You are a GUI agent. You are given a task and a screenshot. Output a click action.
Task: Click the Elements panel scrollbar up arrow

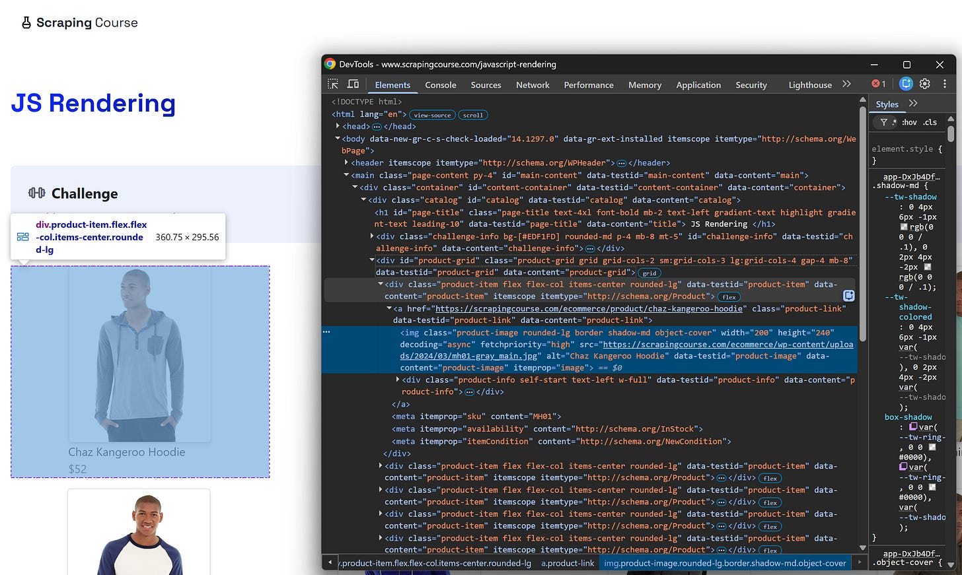(x=863, y=100)
